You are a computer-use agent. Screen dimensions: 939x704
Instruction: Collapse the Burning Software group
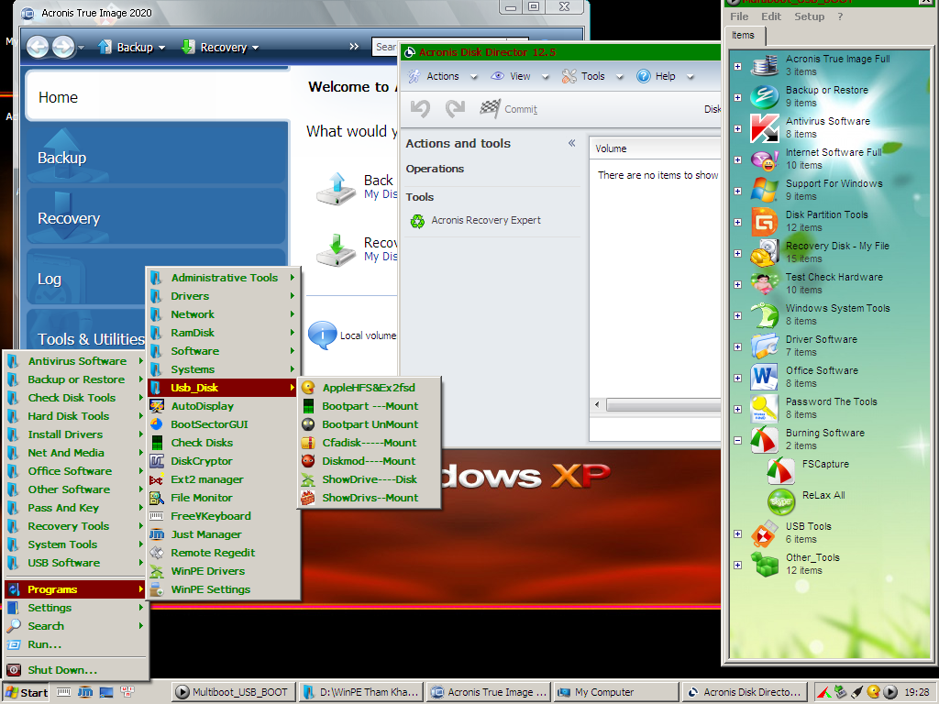tap(738, 440)
